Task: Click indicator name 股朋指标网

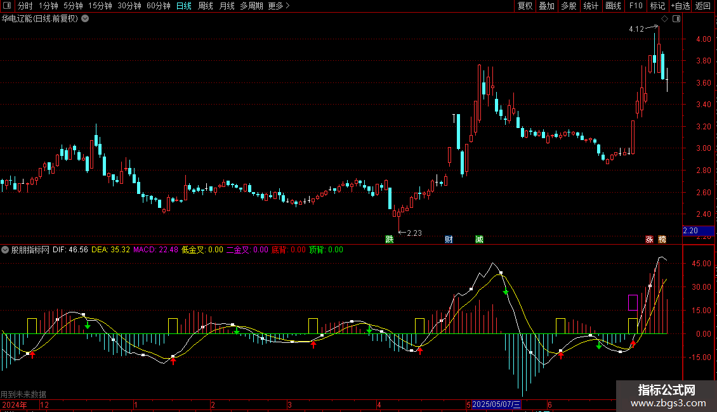Action: [30, 250]
